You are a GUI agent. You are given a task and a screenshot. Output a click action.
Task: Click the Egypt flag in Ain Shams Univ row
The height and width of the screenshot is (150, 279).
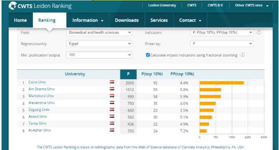pos(112,89)
